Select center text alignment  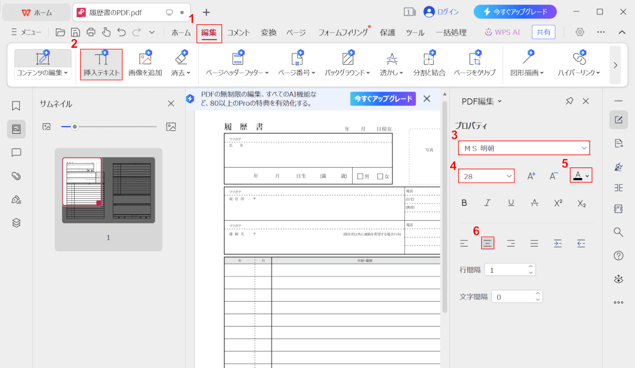point(488,243)
